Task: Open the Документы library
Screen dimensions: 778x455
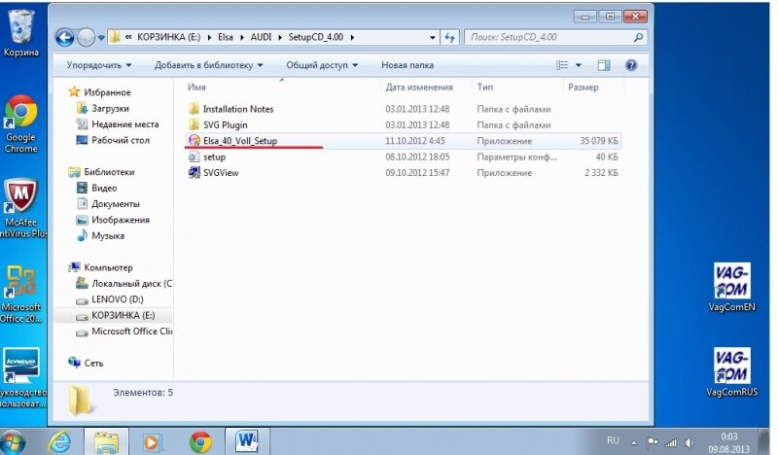Action: coord(115,203)
